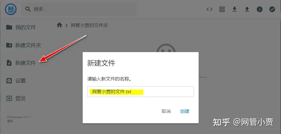Click the download icon in top bar
Viewport: 281px width, 134px height.
(x=235, y=9)
